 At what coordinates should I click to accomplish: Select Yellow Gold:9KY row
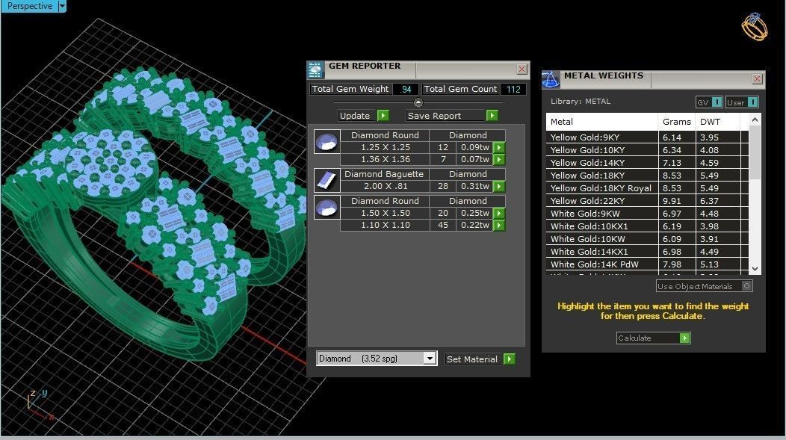pos(647,137)
